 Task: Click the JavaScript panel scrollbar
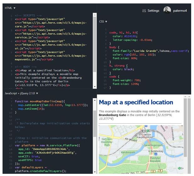(95, 125)
